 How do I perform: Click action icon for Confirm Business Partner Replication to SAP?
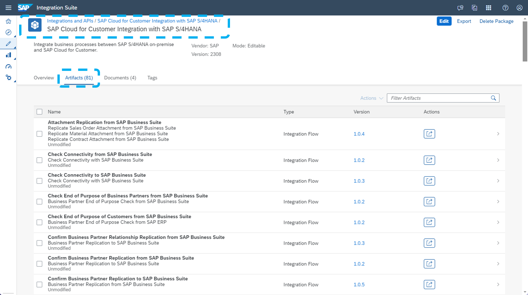click(429, 285)
